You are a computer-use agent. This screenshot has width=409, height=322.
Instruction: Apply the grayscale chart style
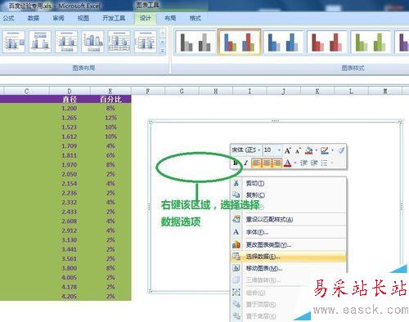pyautogui.click(x=196, y=42)
